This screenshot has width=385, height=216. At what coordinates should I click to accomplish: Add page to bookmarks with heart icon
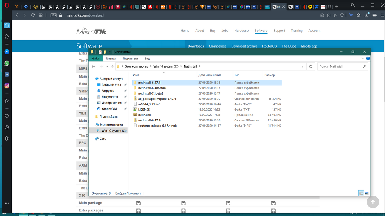click(x=342, y=15)
